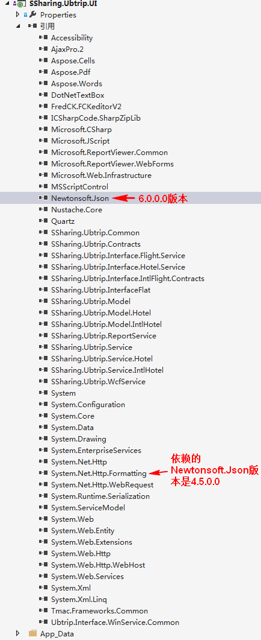261x640 pixels.
Task: Select the System.Net.Http.WebRequest reference
Action: [102, 485]
